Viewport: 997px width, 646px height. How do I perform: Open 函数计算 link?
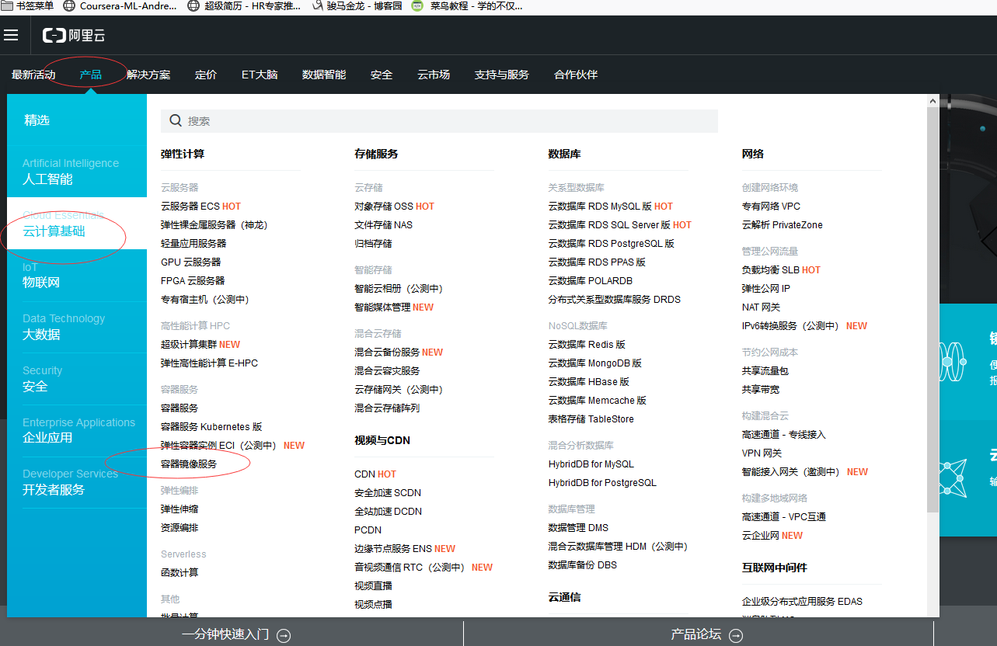click(x=180, y=572)
